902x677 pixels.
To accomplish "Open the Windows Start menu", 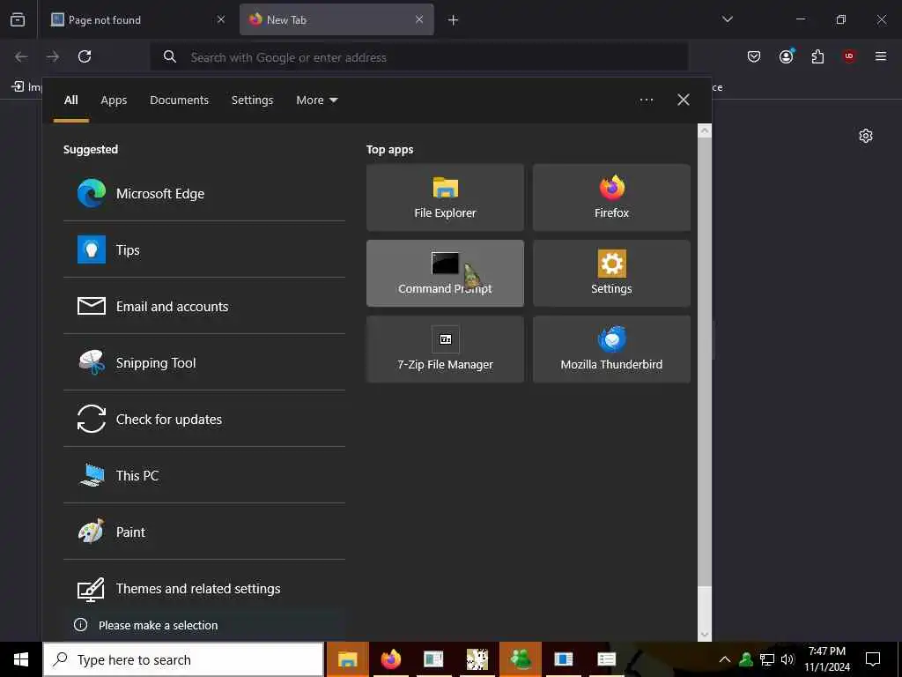I will click(21, 659).
